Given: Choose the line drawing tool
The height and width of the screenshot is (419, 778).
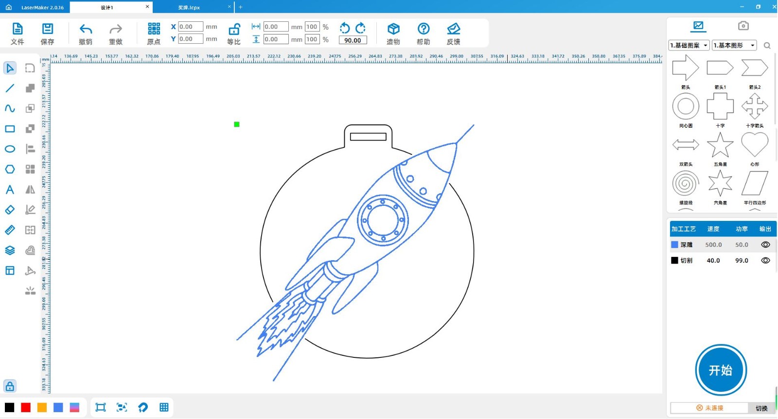Looking at the screenshot, I should pos(10,88).
